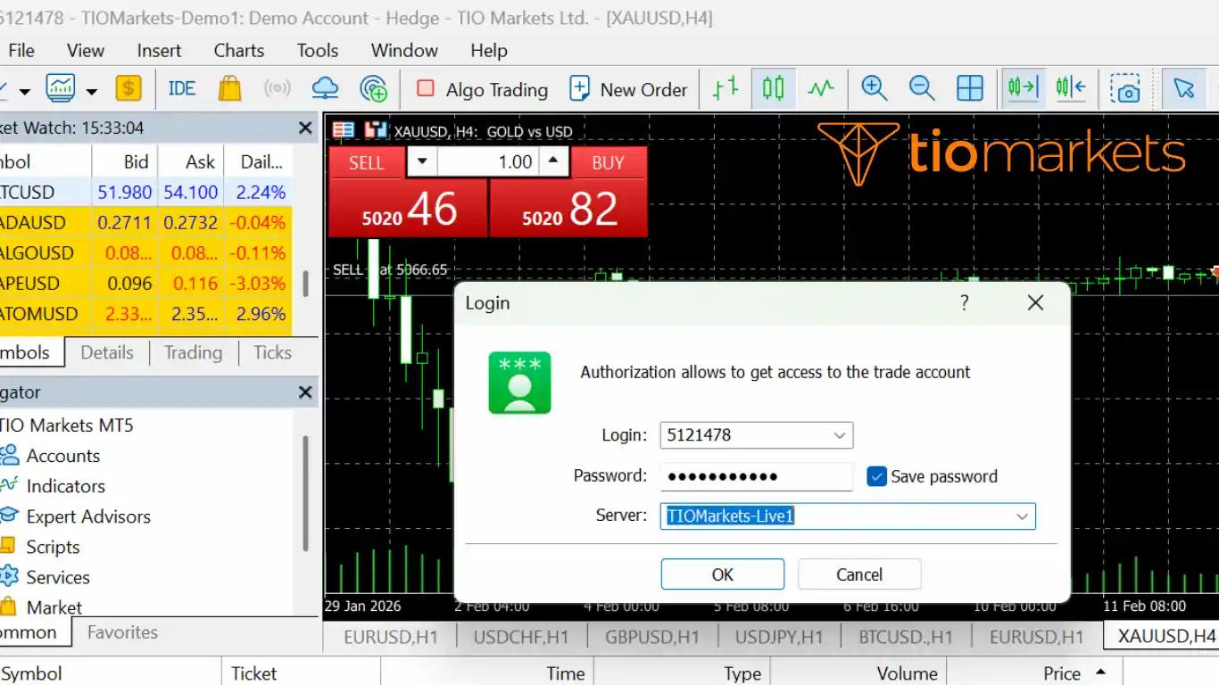1219x685 pixels.
Task: Expand the Server dropdown TIOMarkets-Live1
Action: click(x=1022, y=516)
